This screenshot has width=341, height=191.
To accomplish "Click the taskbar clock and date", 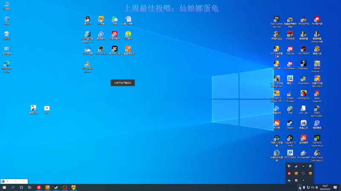I will pos(325,188).
